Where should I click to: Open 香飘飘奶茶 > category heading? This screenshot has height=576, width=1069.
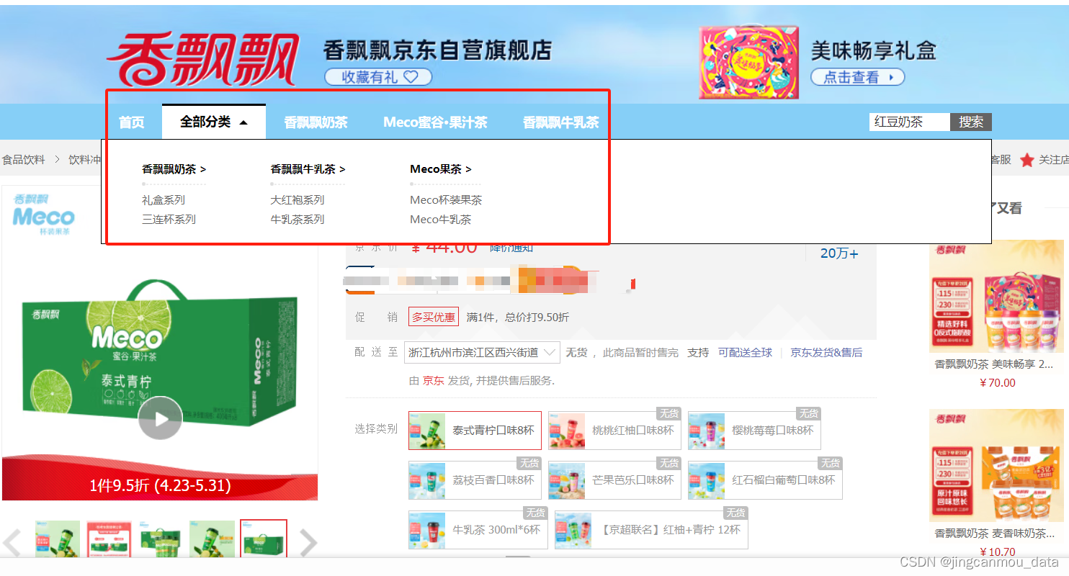tap(174, 169)
